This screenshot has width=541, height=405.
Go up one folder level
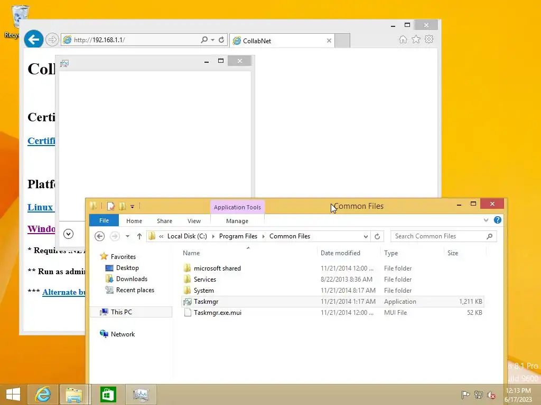[139, 236]
